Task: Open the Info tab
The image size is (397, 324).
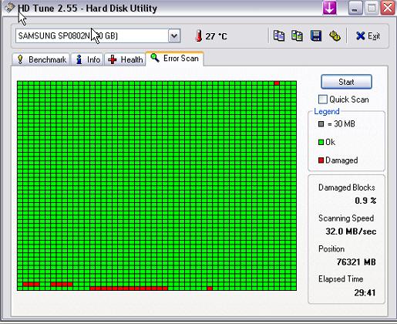Action: [x=87, y=59]
